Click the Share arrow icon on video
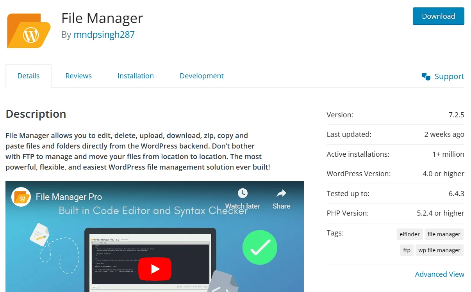 [x=281, y=193]
